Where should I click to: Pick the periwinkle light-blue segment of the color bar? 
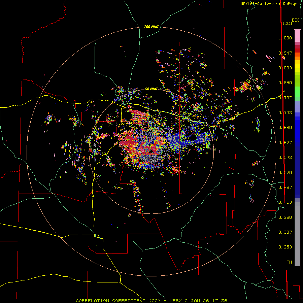click(x=297, y=107)
